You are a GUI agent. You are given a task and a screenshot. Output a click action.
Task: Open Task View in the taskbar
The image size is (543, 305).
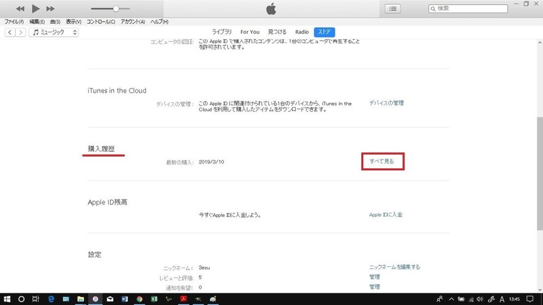point(36,299)
